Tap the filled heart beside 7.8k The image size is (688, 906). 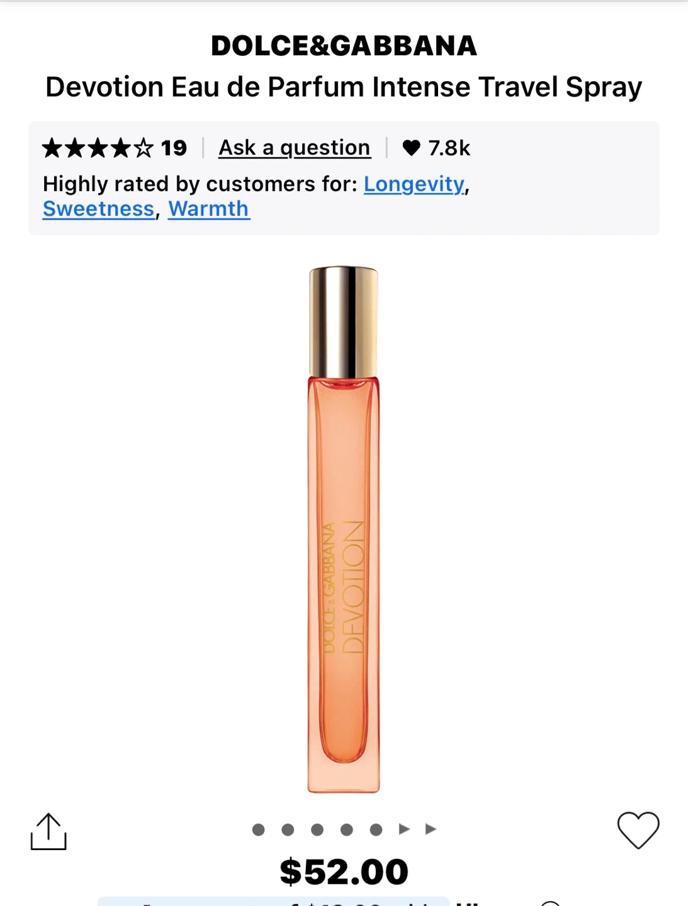coord(411,148)
